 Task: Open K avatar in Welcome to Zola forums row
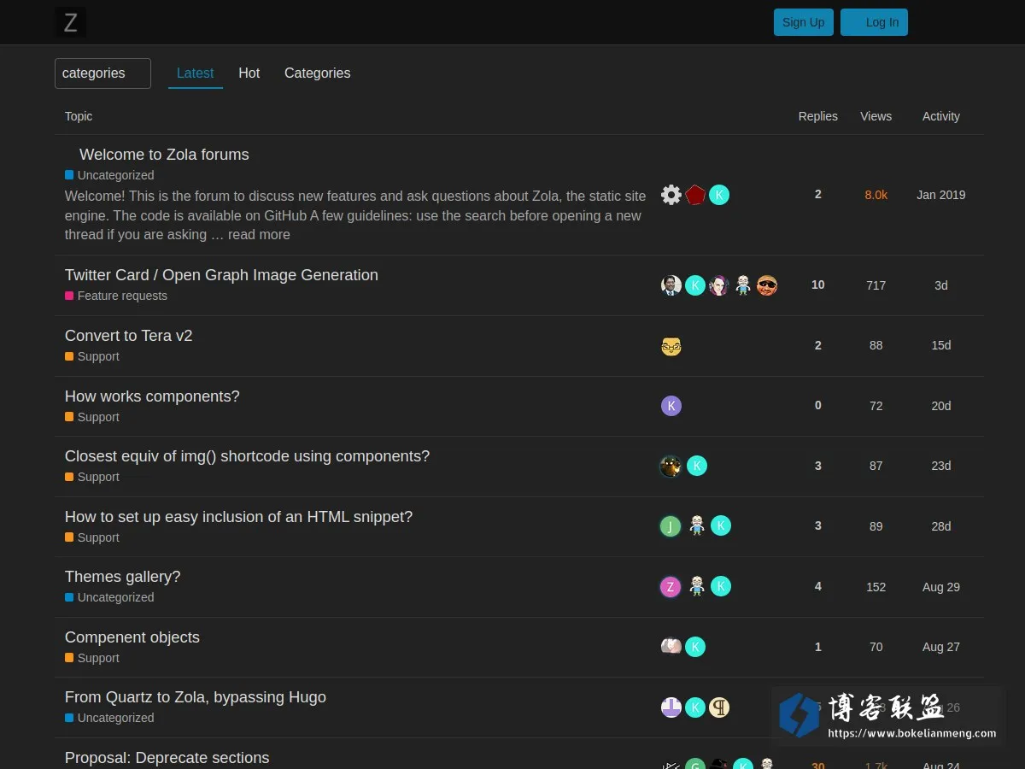click(x=719, y=195)
